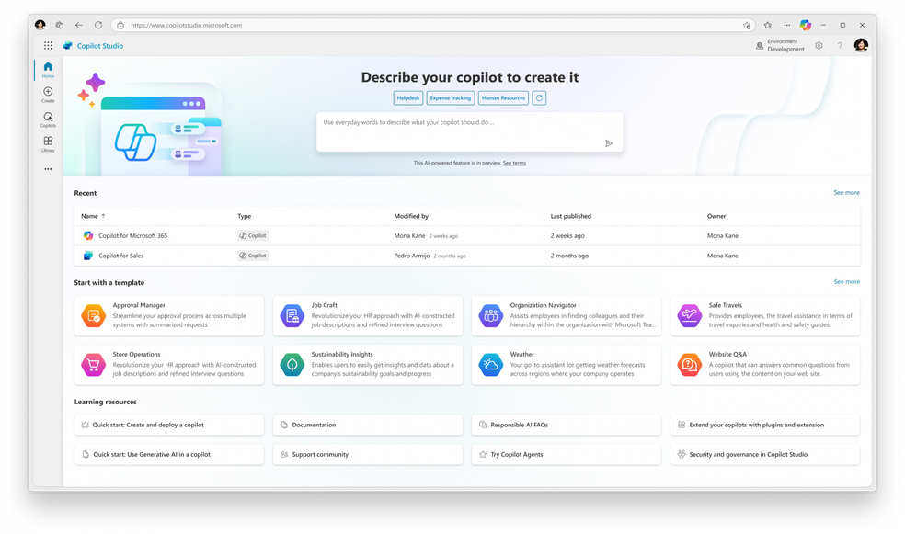Open the help question mark icon
Image resolution: width=905 pixels, height=534 pixels.
840,45
